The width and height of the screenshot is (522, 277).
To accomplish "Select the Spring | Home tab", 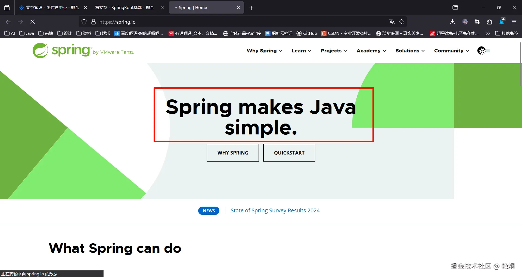I will [x=206, y=8].
